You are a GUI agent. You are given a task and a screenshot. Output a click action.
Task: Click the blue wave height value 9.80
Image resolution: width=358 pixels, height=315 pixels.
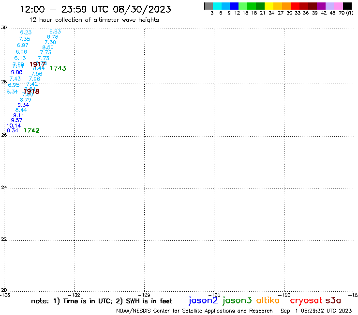click(x=16, y=73)
